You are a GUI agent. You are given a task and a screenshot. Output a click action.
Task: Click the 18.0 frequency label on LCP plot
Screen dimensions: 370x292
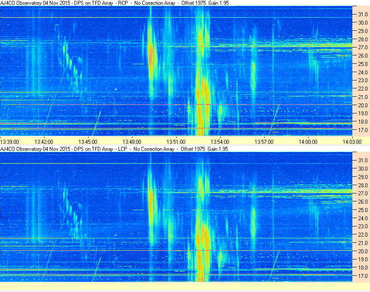point(363,268)
